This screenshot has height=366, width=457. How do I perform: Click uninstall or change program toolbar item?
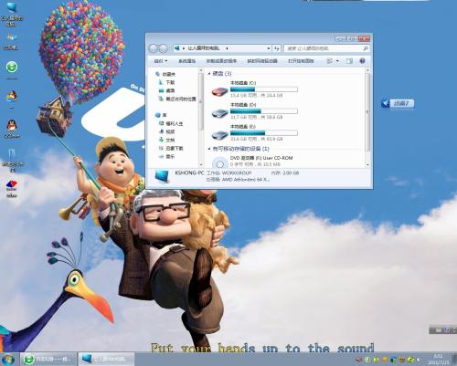pos(221,61)
